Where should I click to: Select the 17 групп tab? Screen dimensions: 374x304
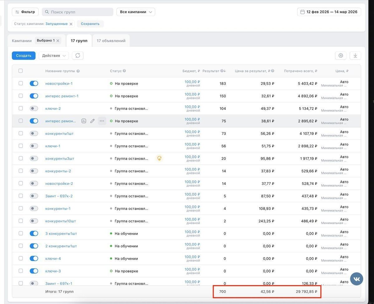(79, 40)
